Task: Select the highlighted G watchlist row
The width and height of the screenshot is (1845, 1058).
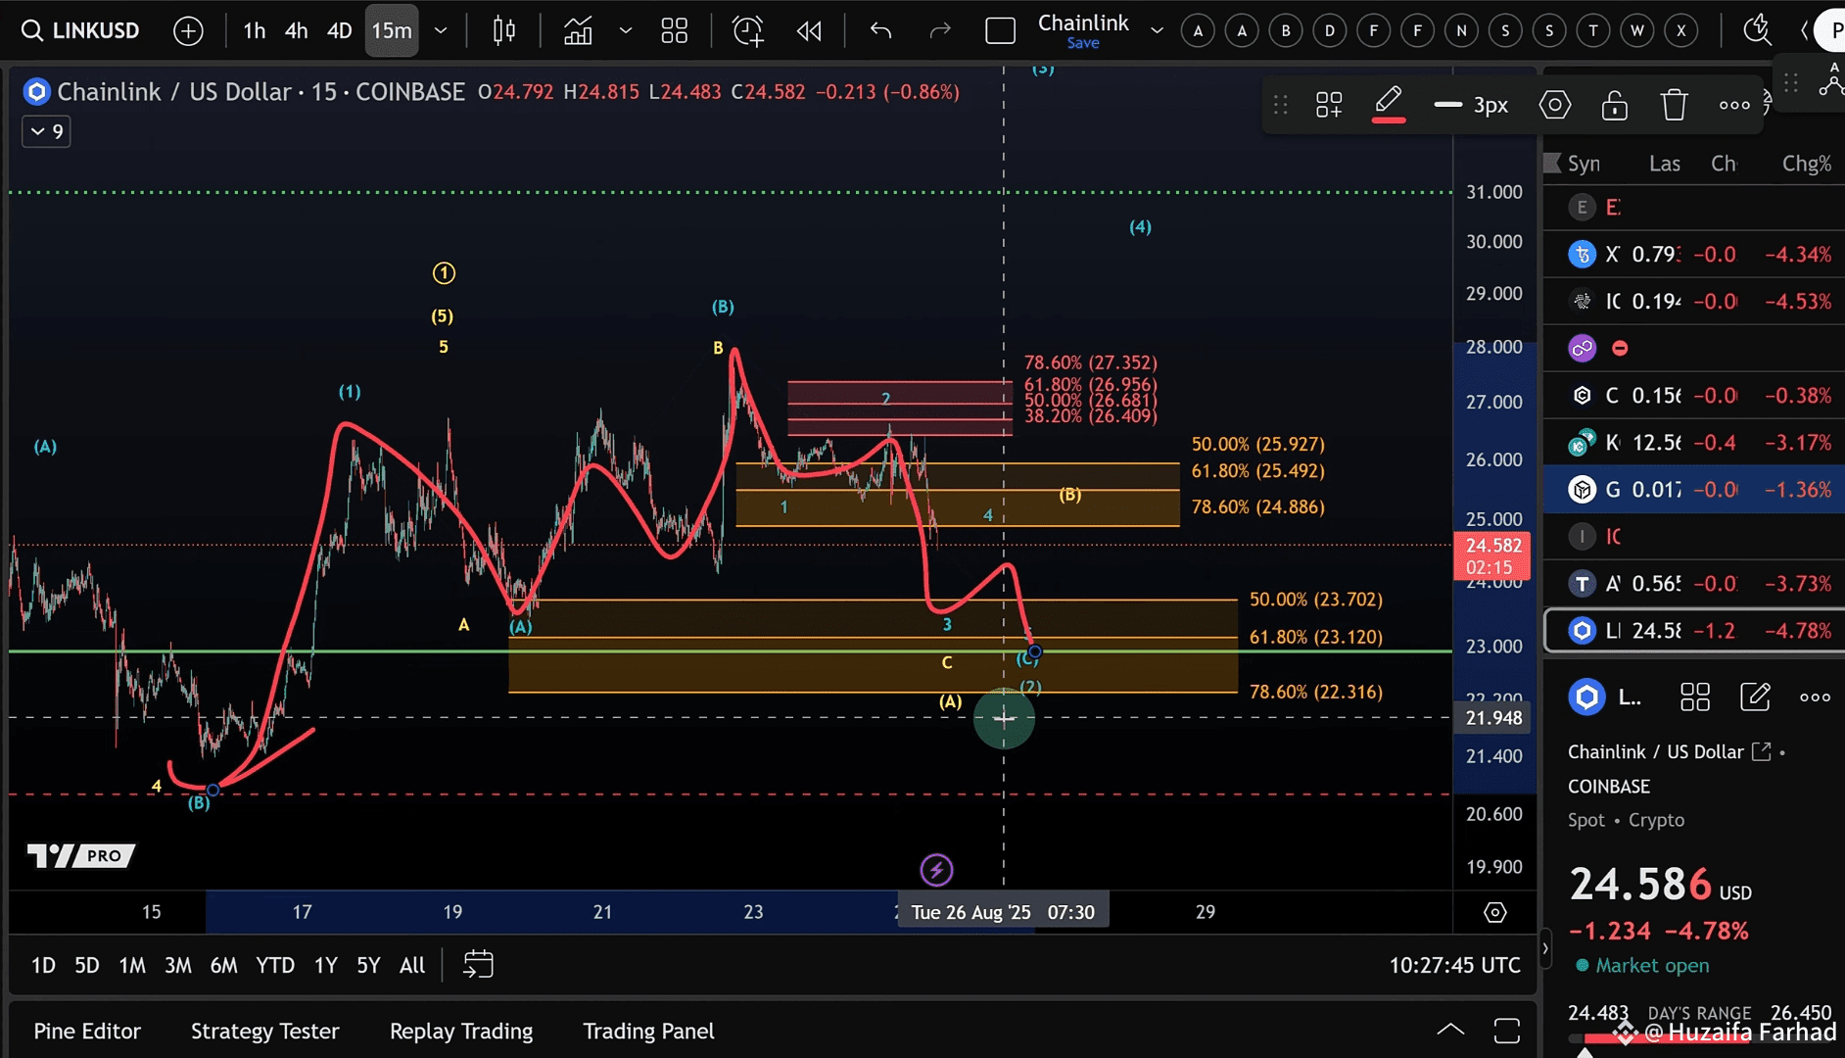Action: (1694, 490)
